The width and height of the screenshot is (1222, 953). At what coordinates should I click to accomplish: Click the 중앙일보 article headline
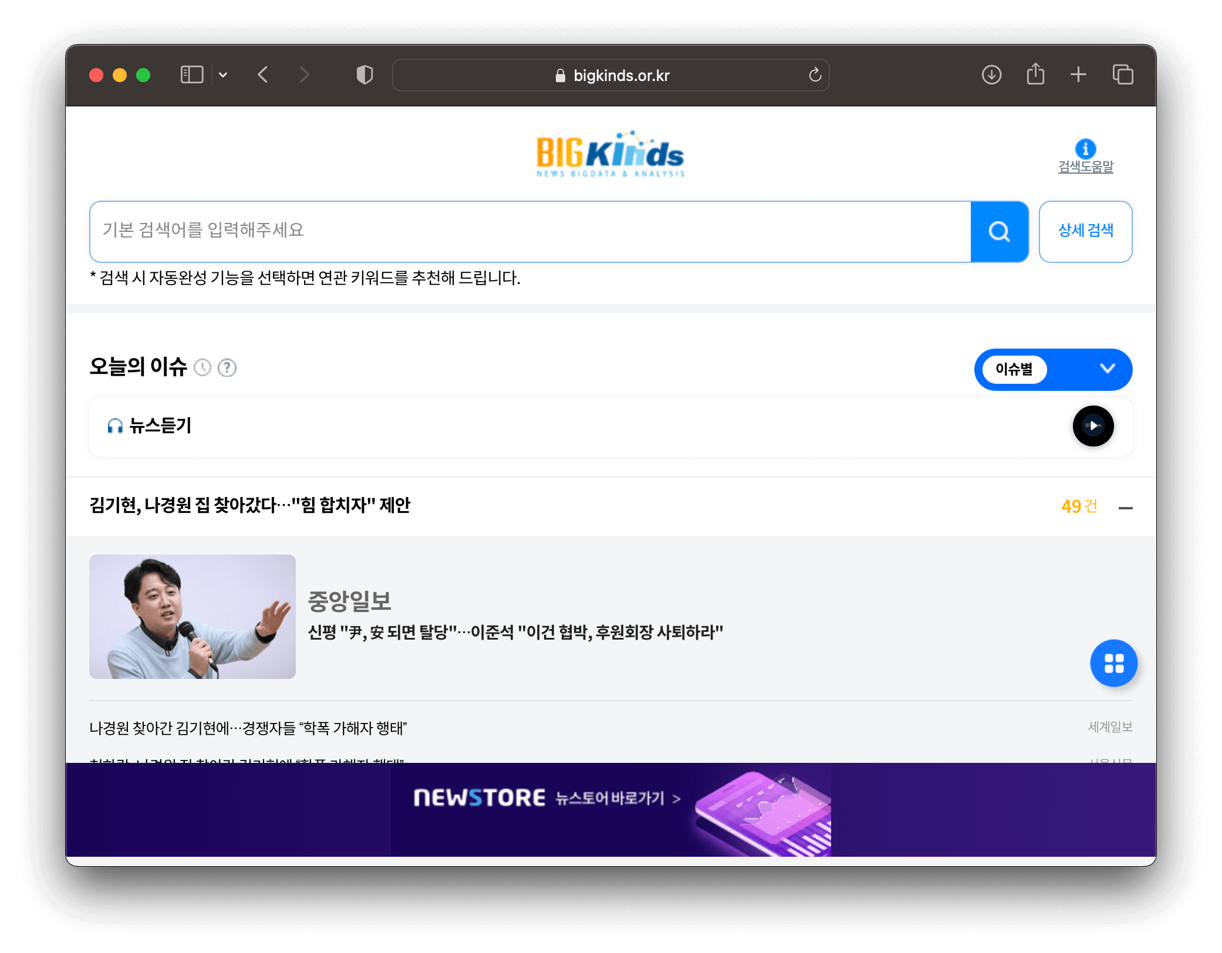point(515,633)
